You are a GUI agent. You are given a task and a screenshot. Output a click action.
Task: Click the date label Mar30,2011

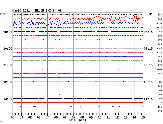coord(21,11)
